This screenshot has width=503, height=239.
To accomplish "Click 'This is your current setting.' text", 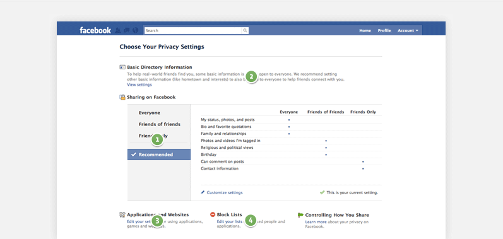I will tap(352, 192).
